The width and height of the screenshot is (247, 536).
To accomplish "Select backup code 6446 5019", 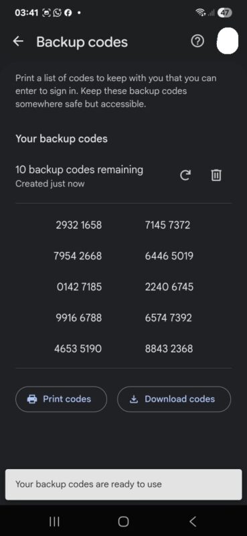I will point(169,256).
